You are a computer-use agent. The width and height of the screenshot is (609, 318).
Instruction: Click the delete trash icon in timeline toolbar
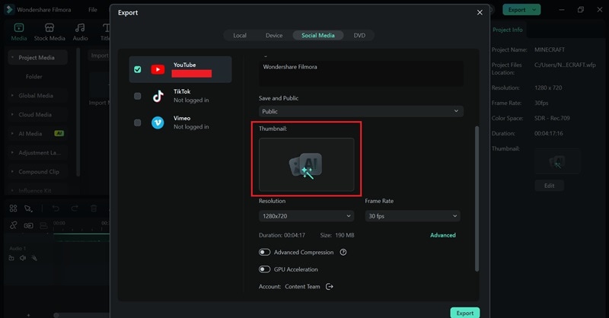click(94, 208)
